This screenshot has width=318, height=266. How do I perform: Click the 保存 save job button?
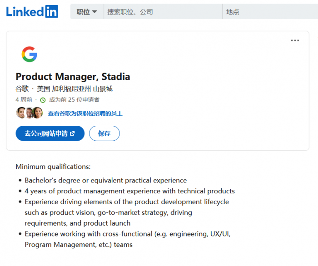(x=104, y=133)
